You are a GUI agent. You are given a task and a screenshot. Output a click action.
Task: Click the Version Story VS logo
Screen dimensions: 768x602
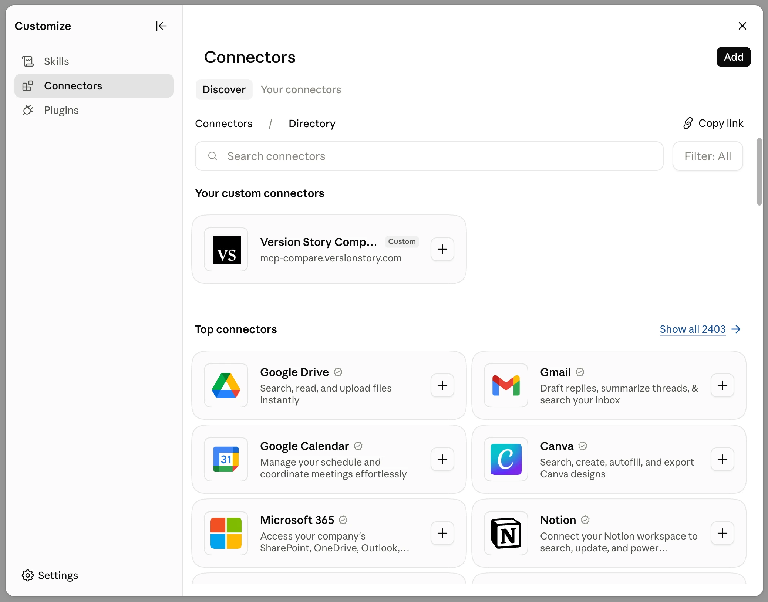226,249
